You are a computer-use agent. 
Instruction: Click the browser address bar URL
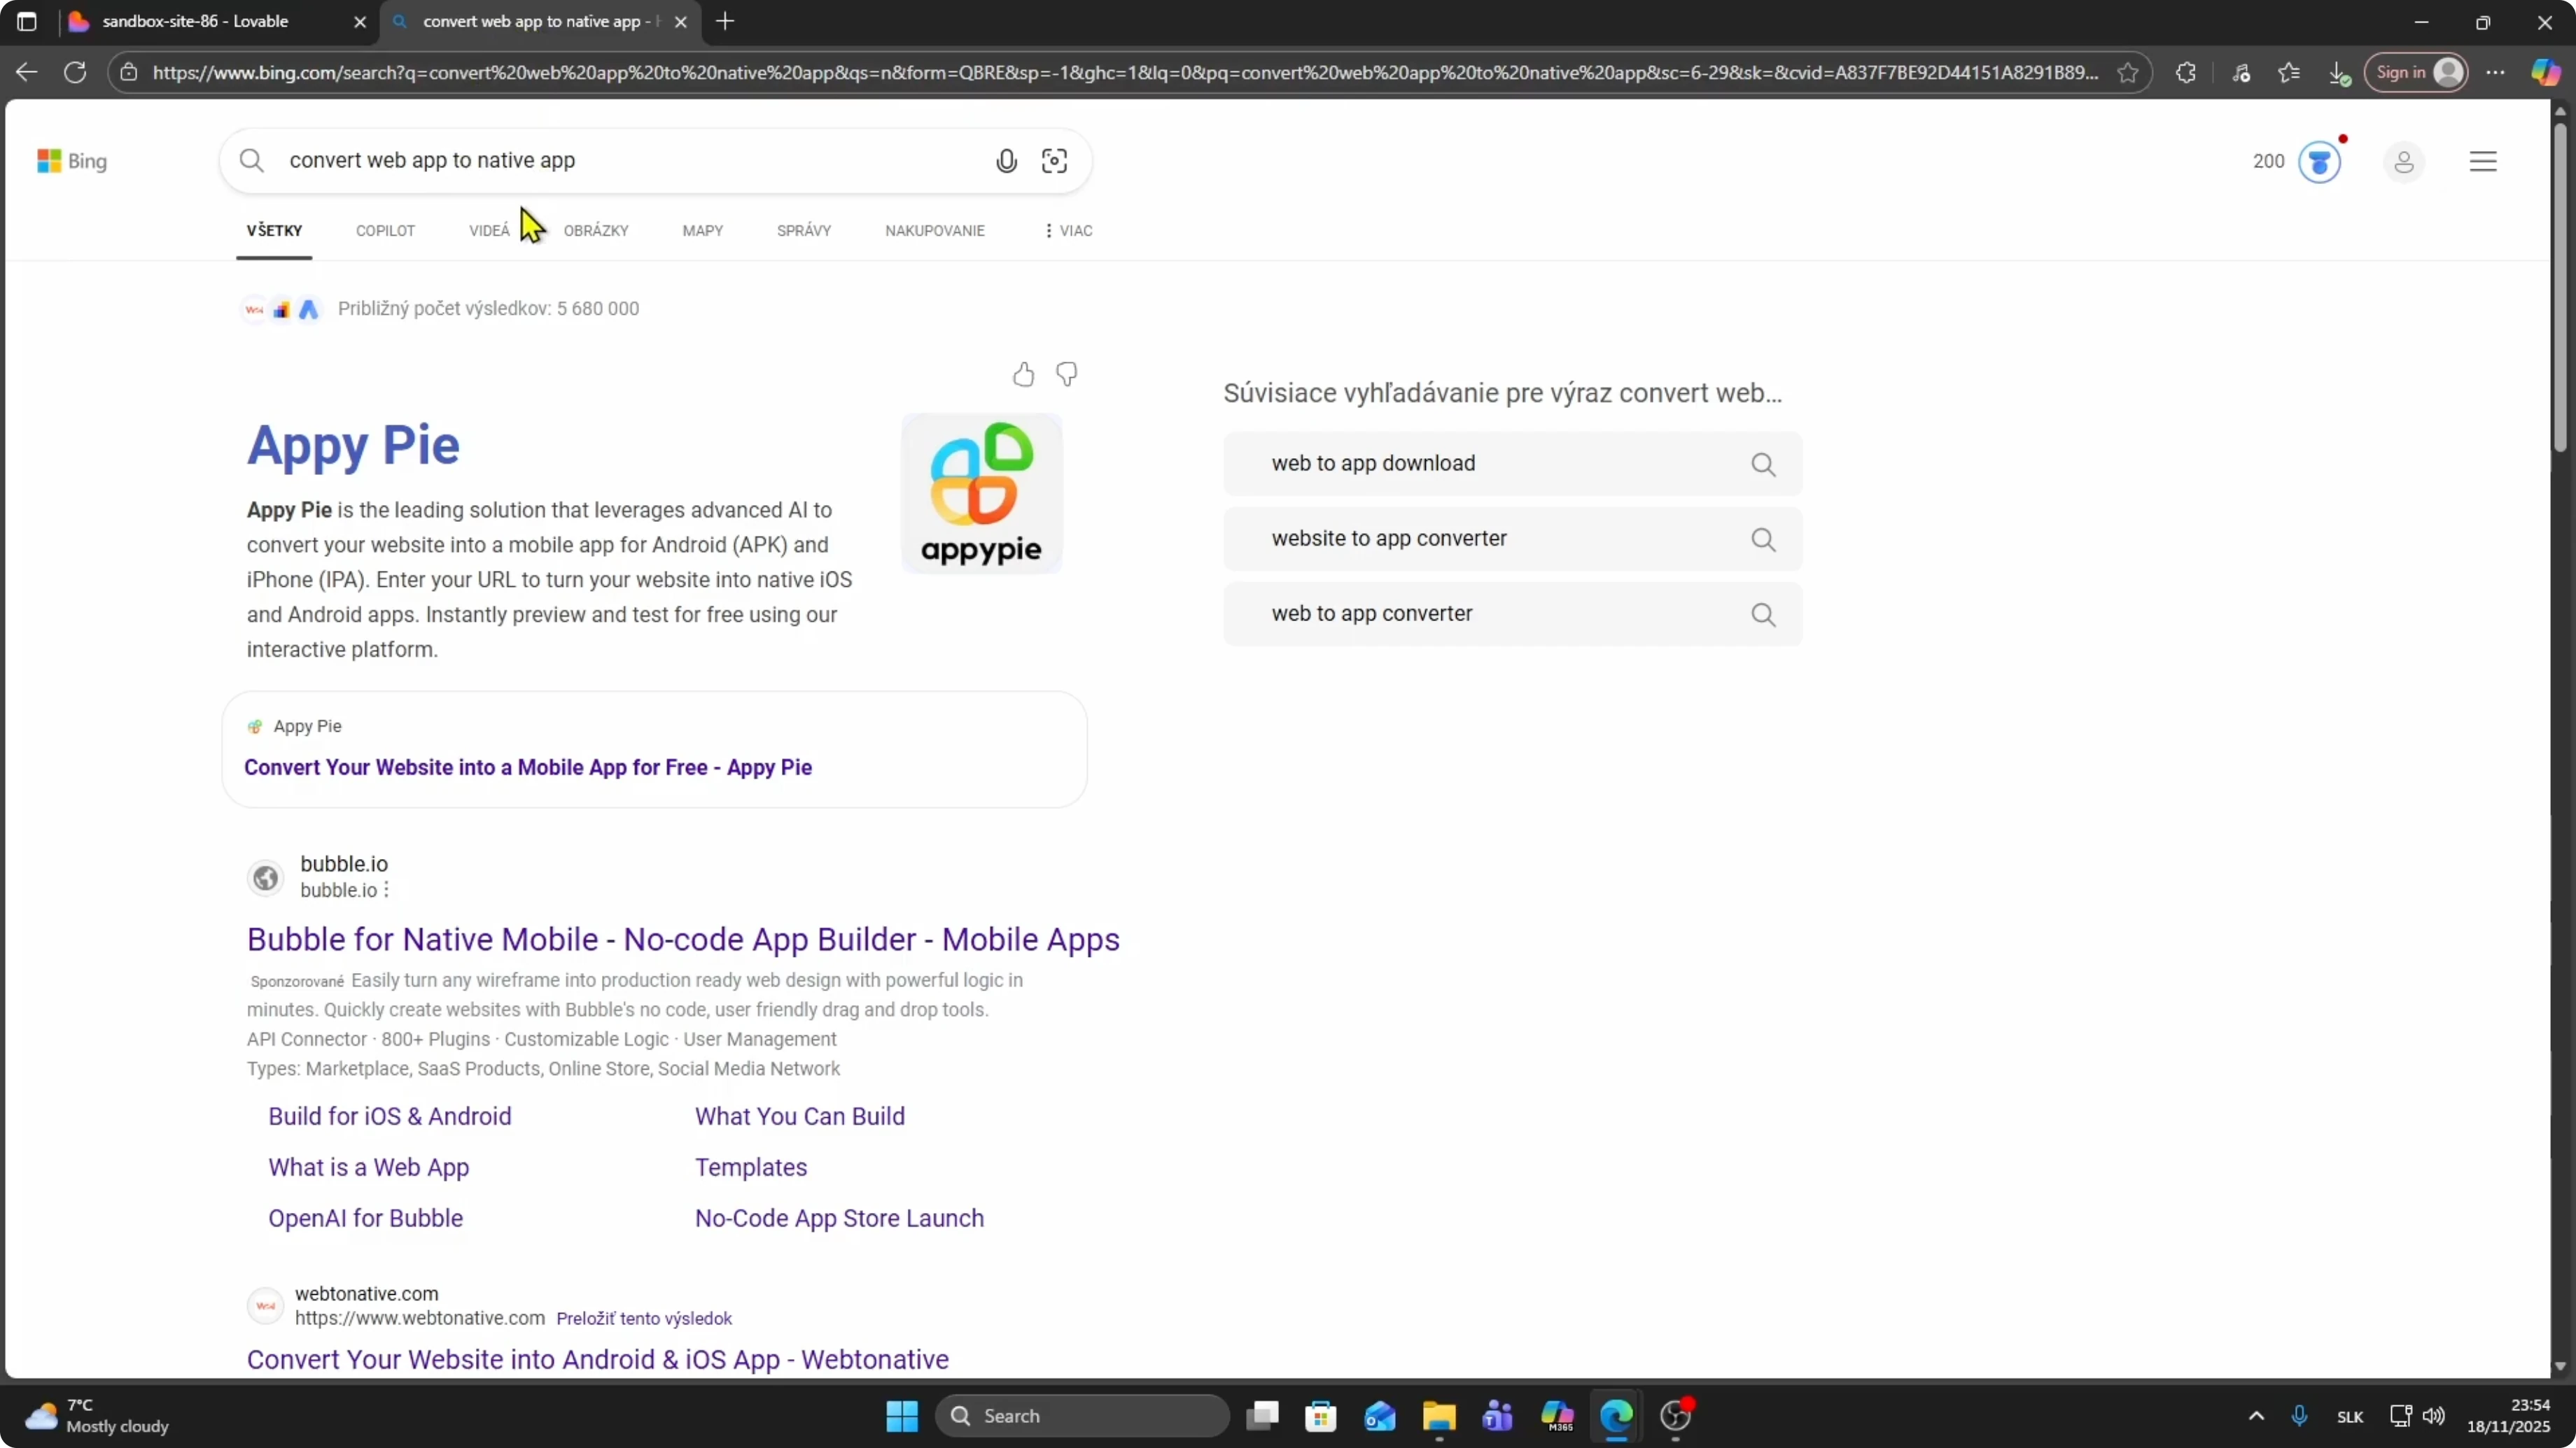(x=1125, y=72)
